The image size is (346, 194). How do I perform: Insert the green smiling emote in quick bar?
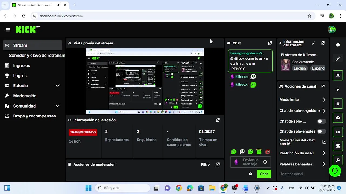(x=251, y=152)
